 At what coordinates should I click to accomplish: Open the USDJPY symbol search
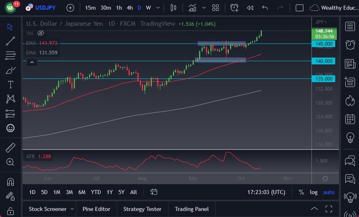(41, 8)
